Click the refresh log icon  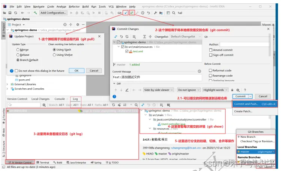(x=113, y=105)
